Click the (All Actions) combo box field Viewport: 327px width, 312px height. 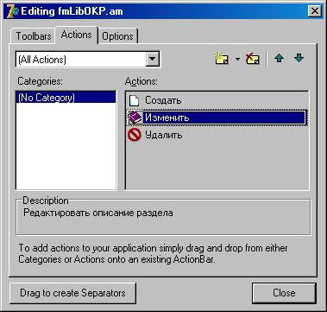coord(88,60)
